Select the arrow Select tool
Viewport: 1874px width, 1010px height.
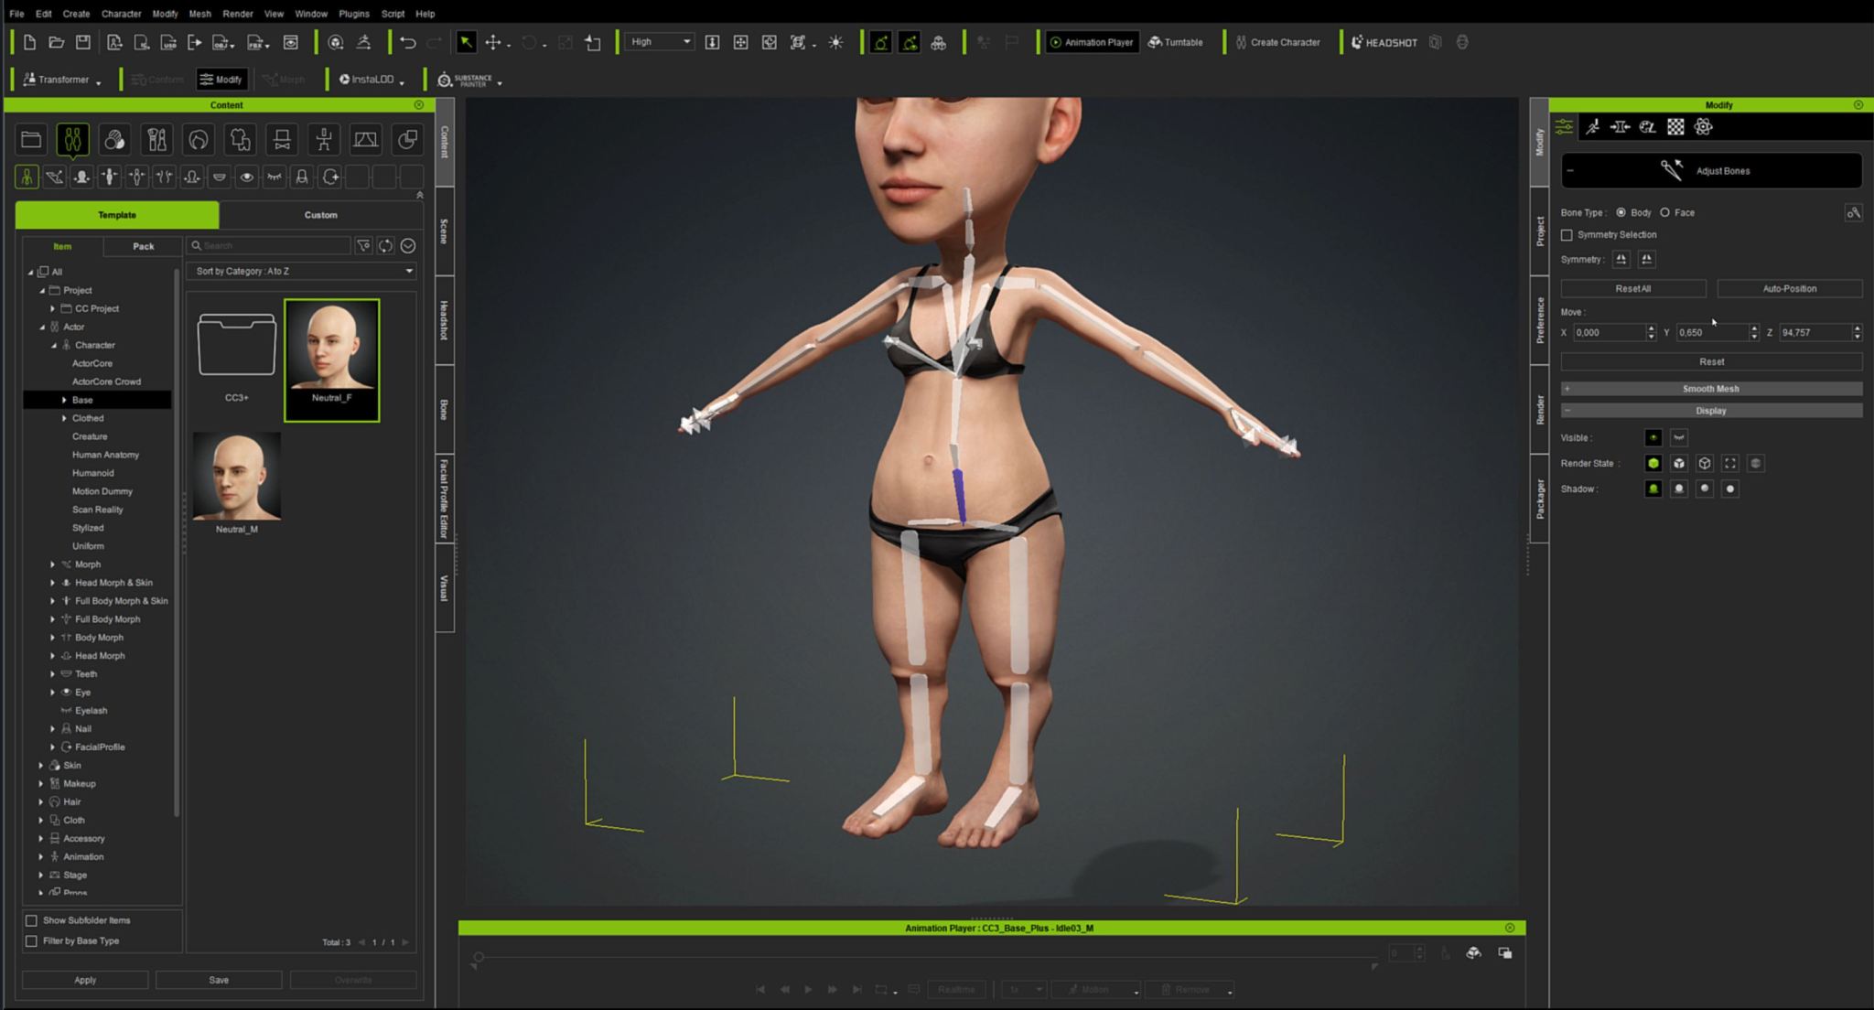pos(466,42)
